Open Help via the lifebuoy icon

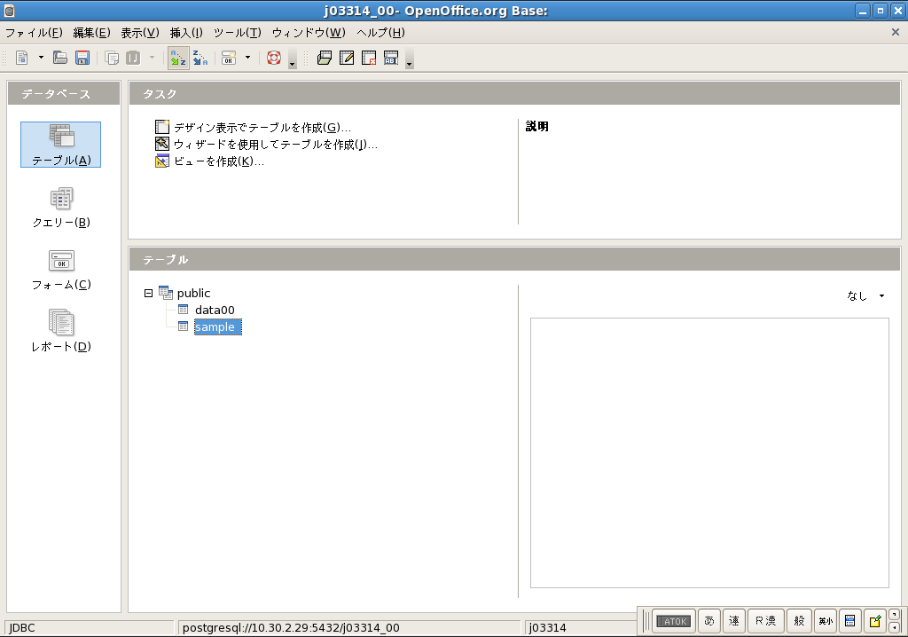point(274,58)
